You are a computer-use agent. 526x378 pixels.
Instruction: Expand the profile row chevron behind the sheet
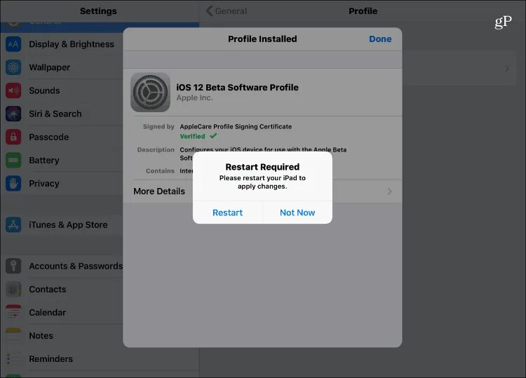[x=507, y=69]
